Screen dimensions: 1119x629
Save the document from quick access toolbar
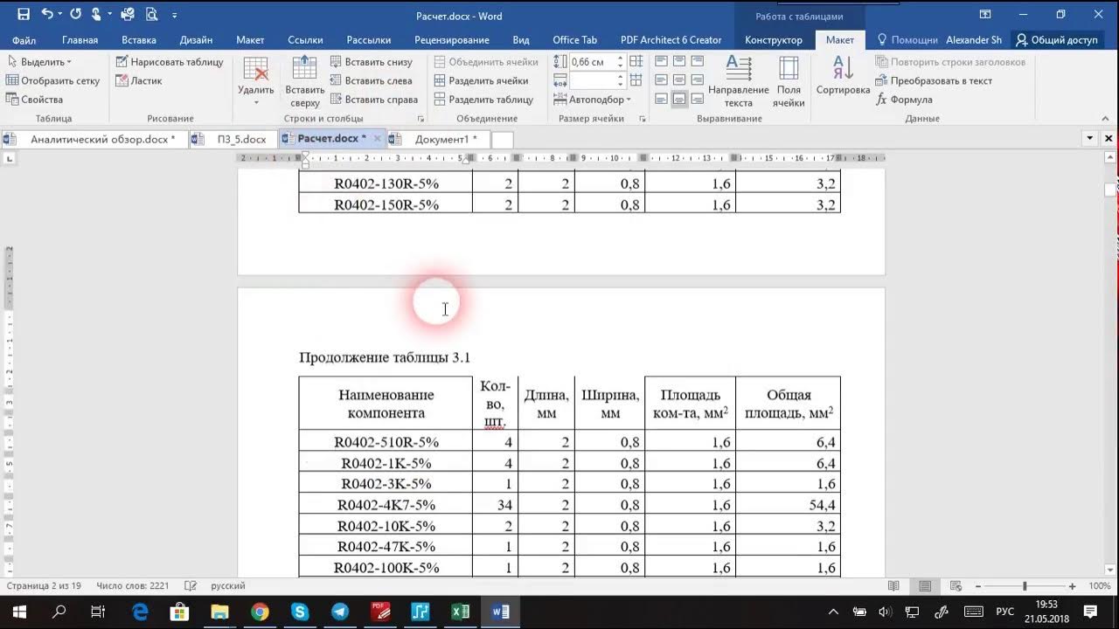pyautogui.click(x=23, y=15)
